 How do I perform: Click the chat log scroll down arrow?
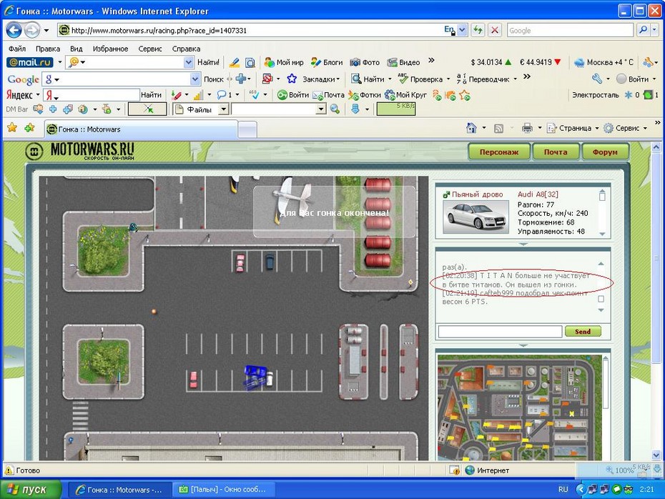coord(601,310)
